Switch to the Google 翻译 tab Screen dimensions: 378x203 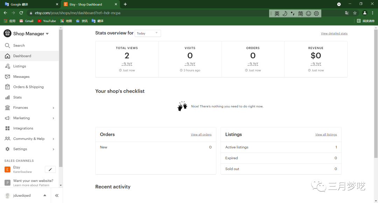31,4
